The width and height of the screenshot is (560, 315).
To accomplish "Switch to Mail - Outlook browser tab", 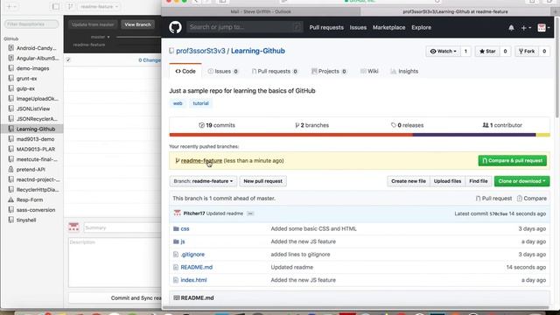I will [x=261, y=11].
